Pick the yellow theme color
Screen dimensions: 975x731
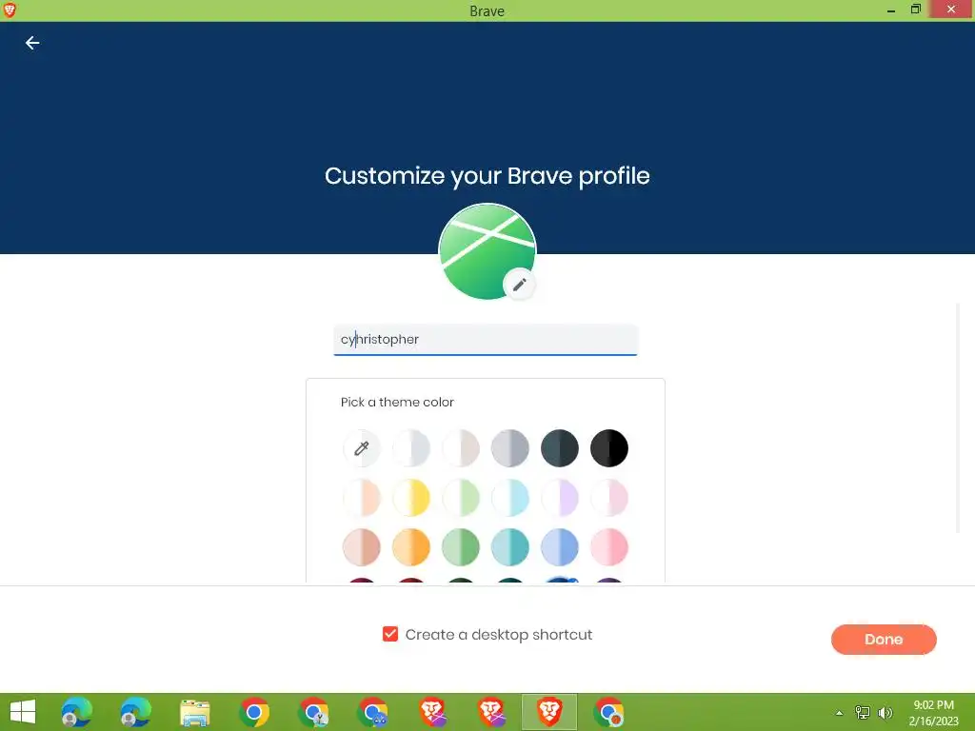click(411, 498)
